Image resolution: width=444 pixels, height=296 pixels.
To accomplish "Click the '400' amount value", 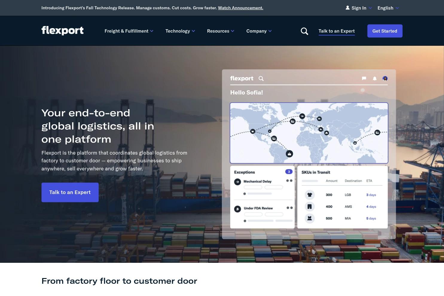I will [x=329, y=207].
